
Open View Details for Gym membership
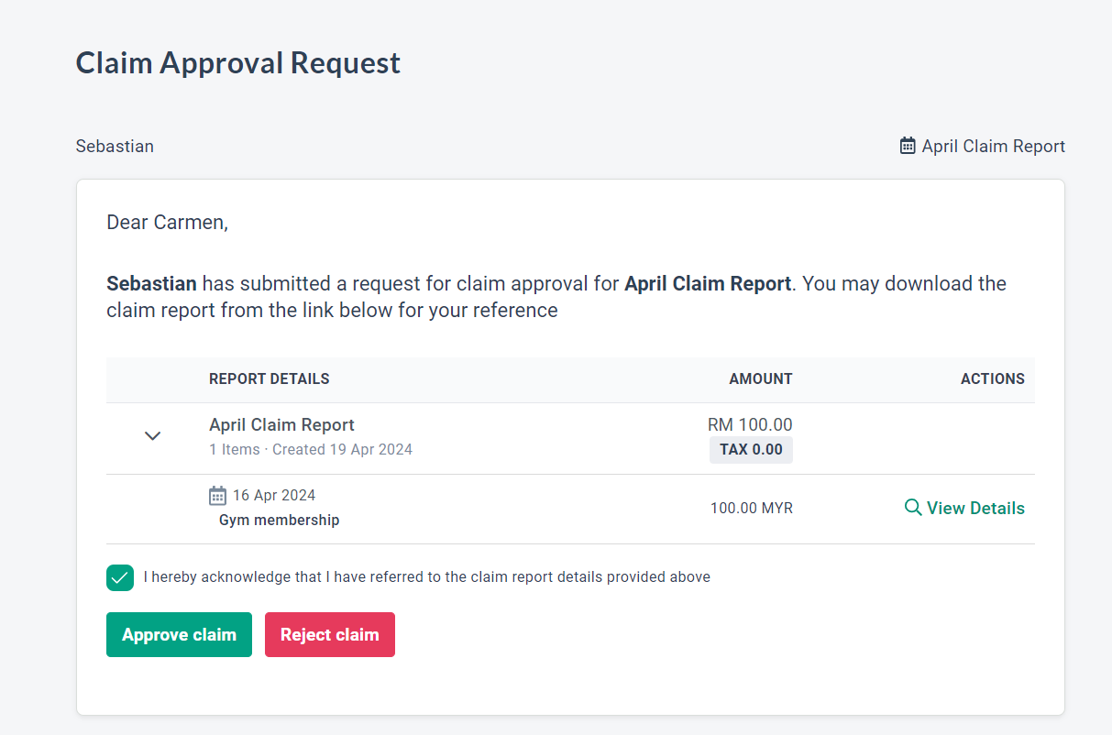[974, 509]
